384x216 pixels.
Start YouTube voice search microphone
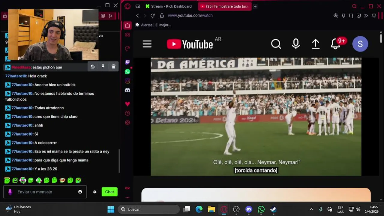coord(296,44)
